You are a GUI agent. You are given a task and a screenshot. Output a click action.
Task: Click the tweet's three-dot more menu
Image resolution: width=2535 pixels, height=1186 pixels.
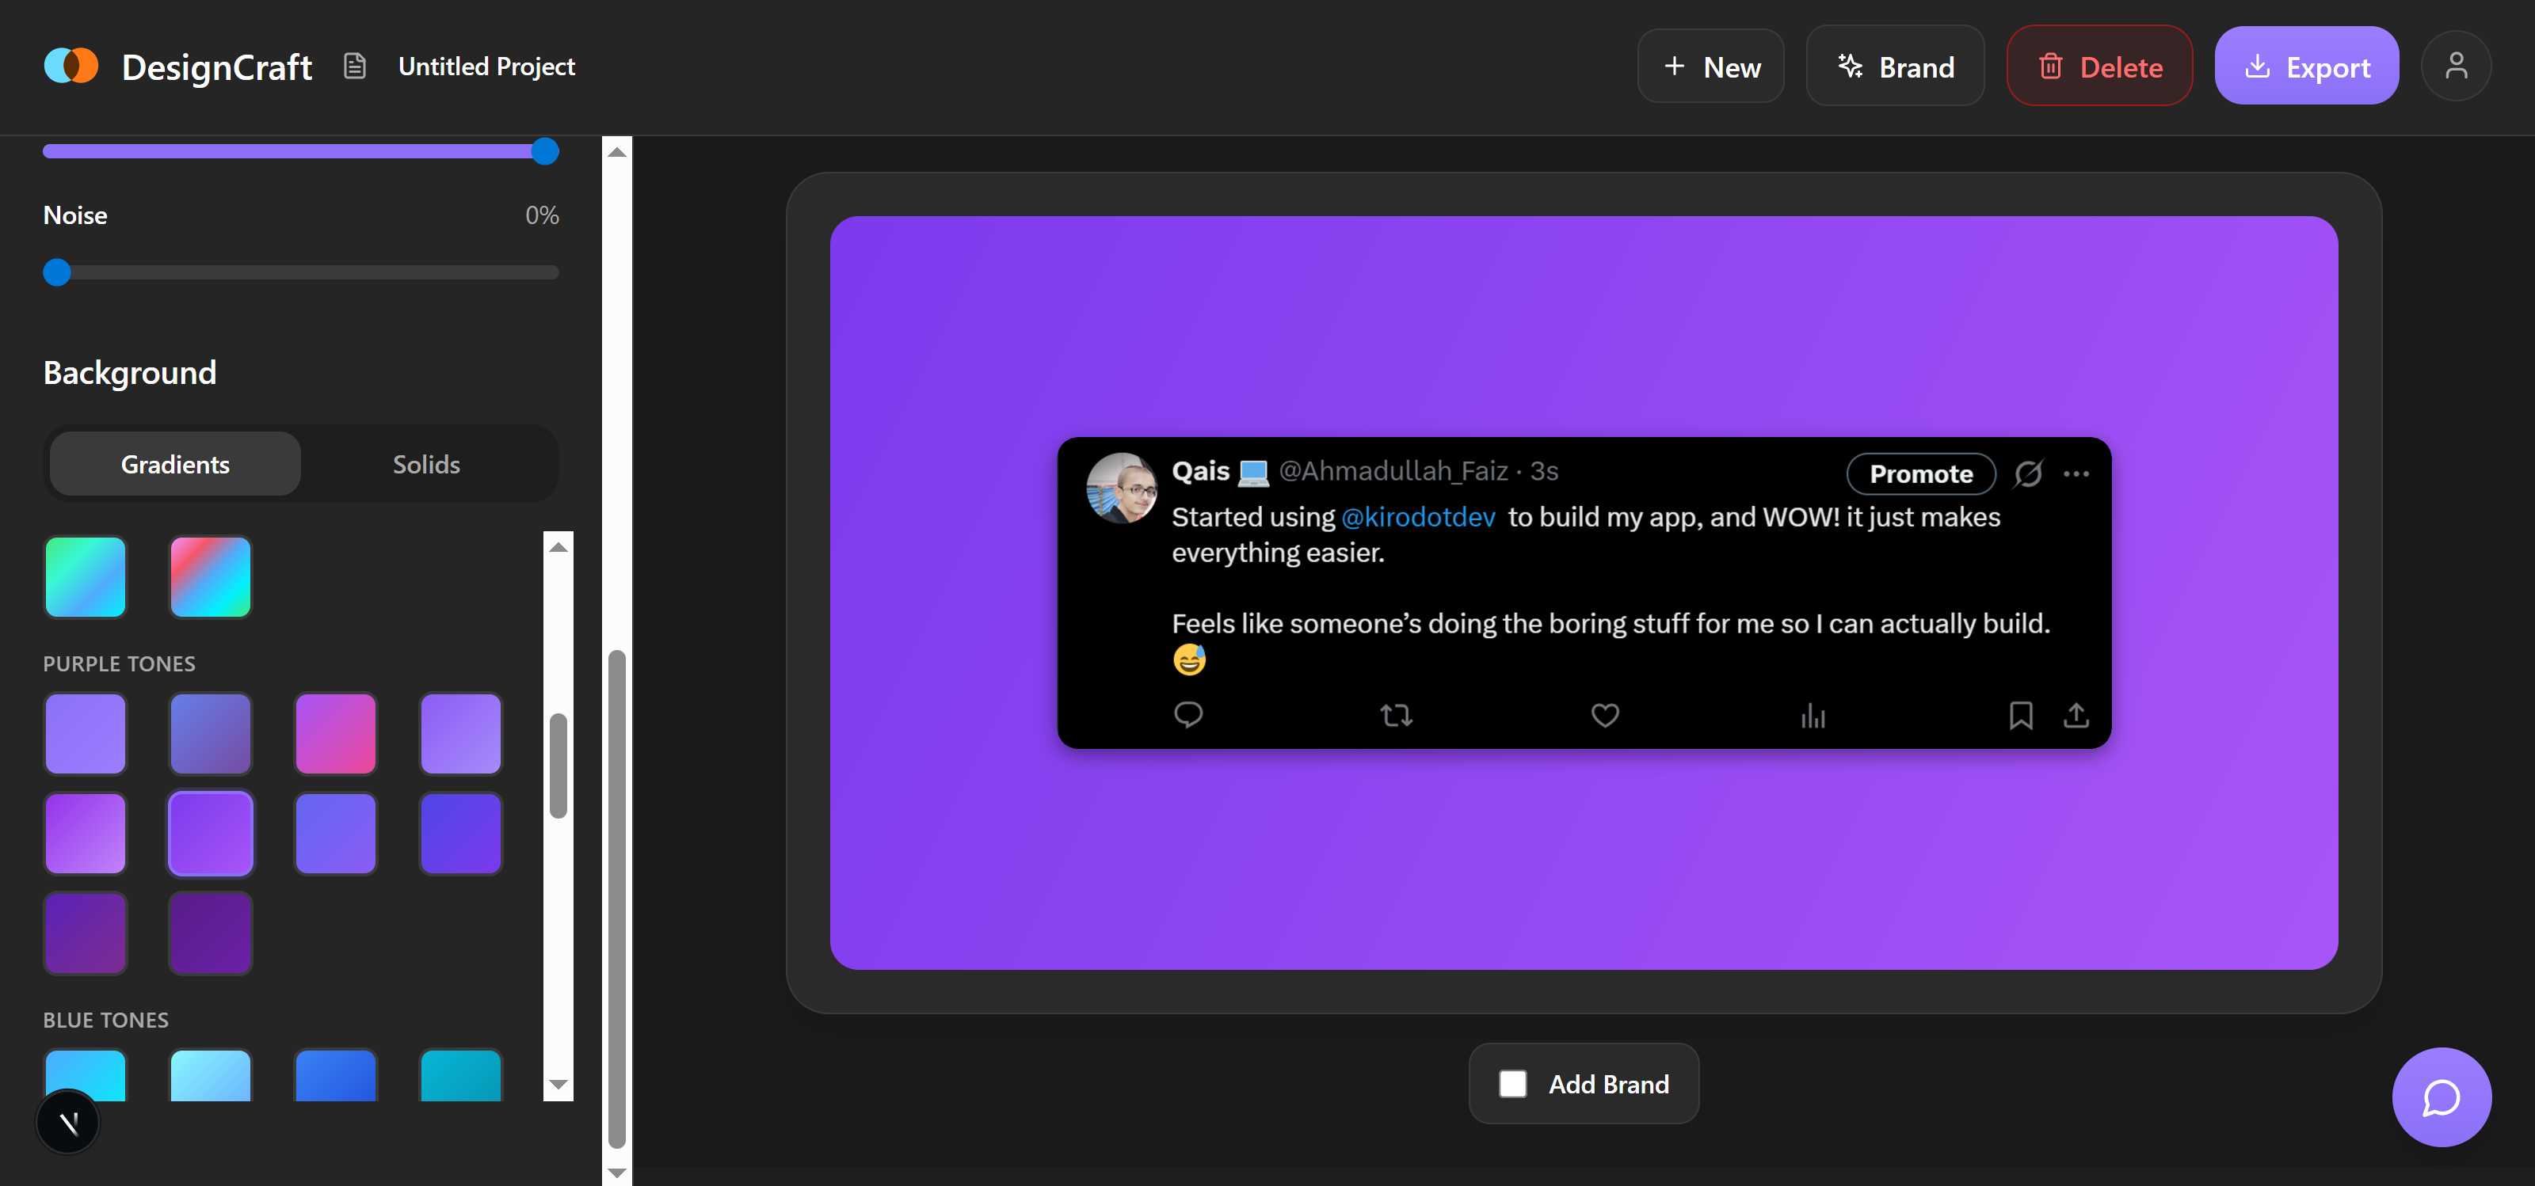tap(2076, 474)
